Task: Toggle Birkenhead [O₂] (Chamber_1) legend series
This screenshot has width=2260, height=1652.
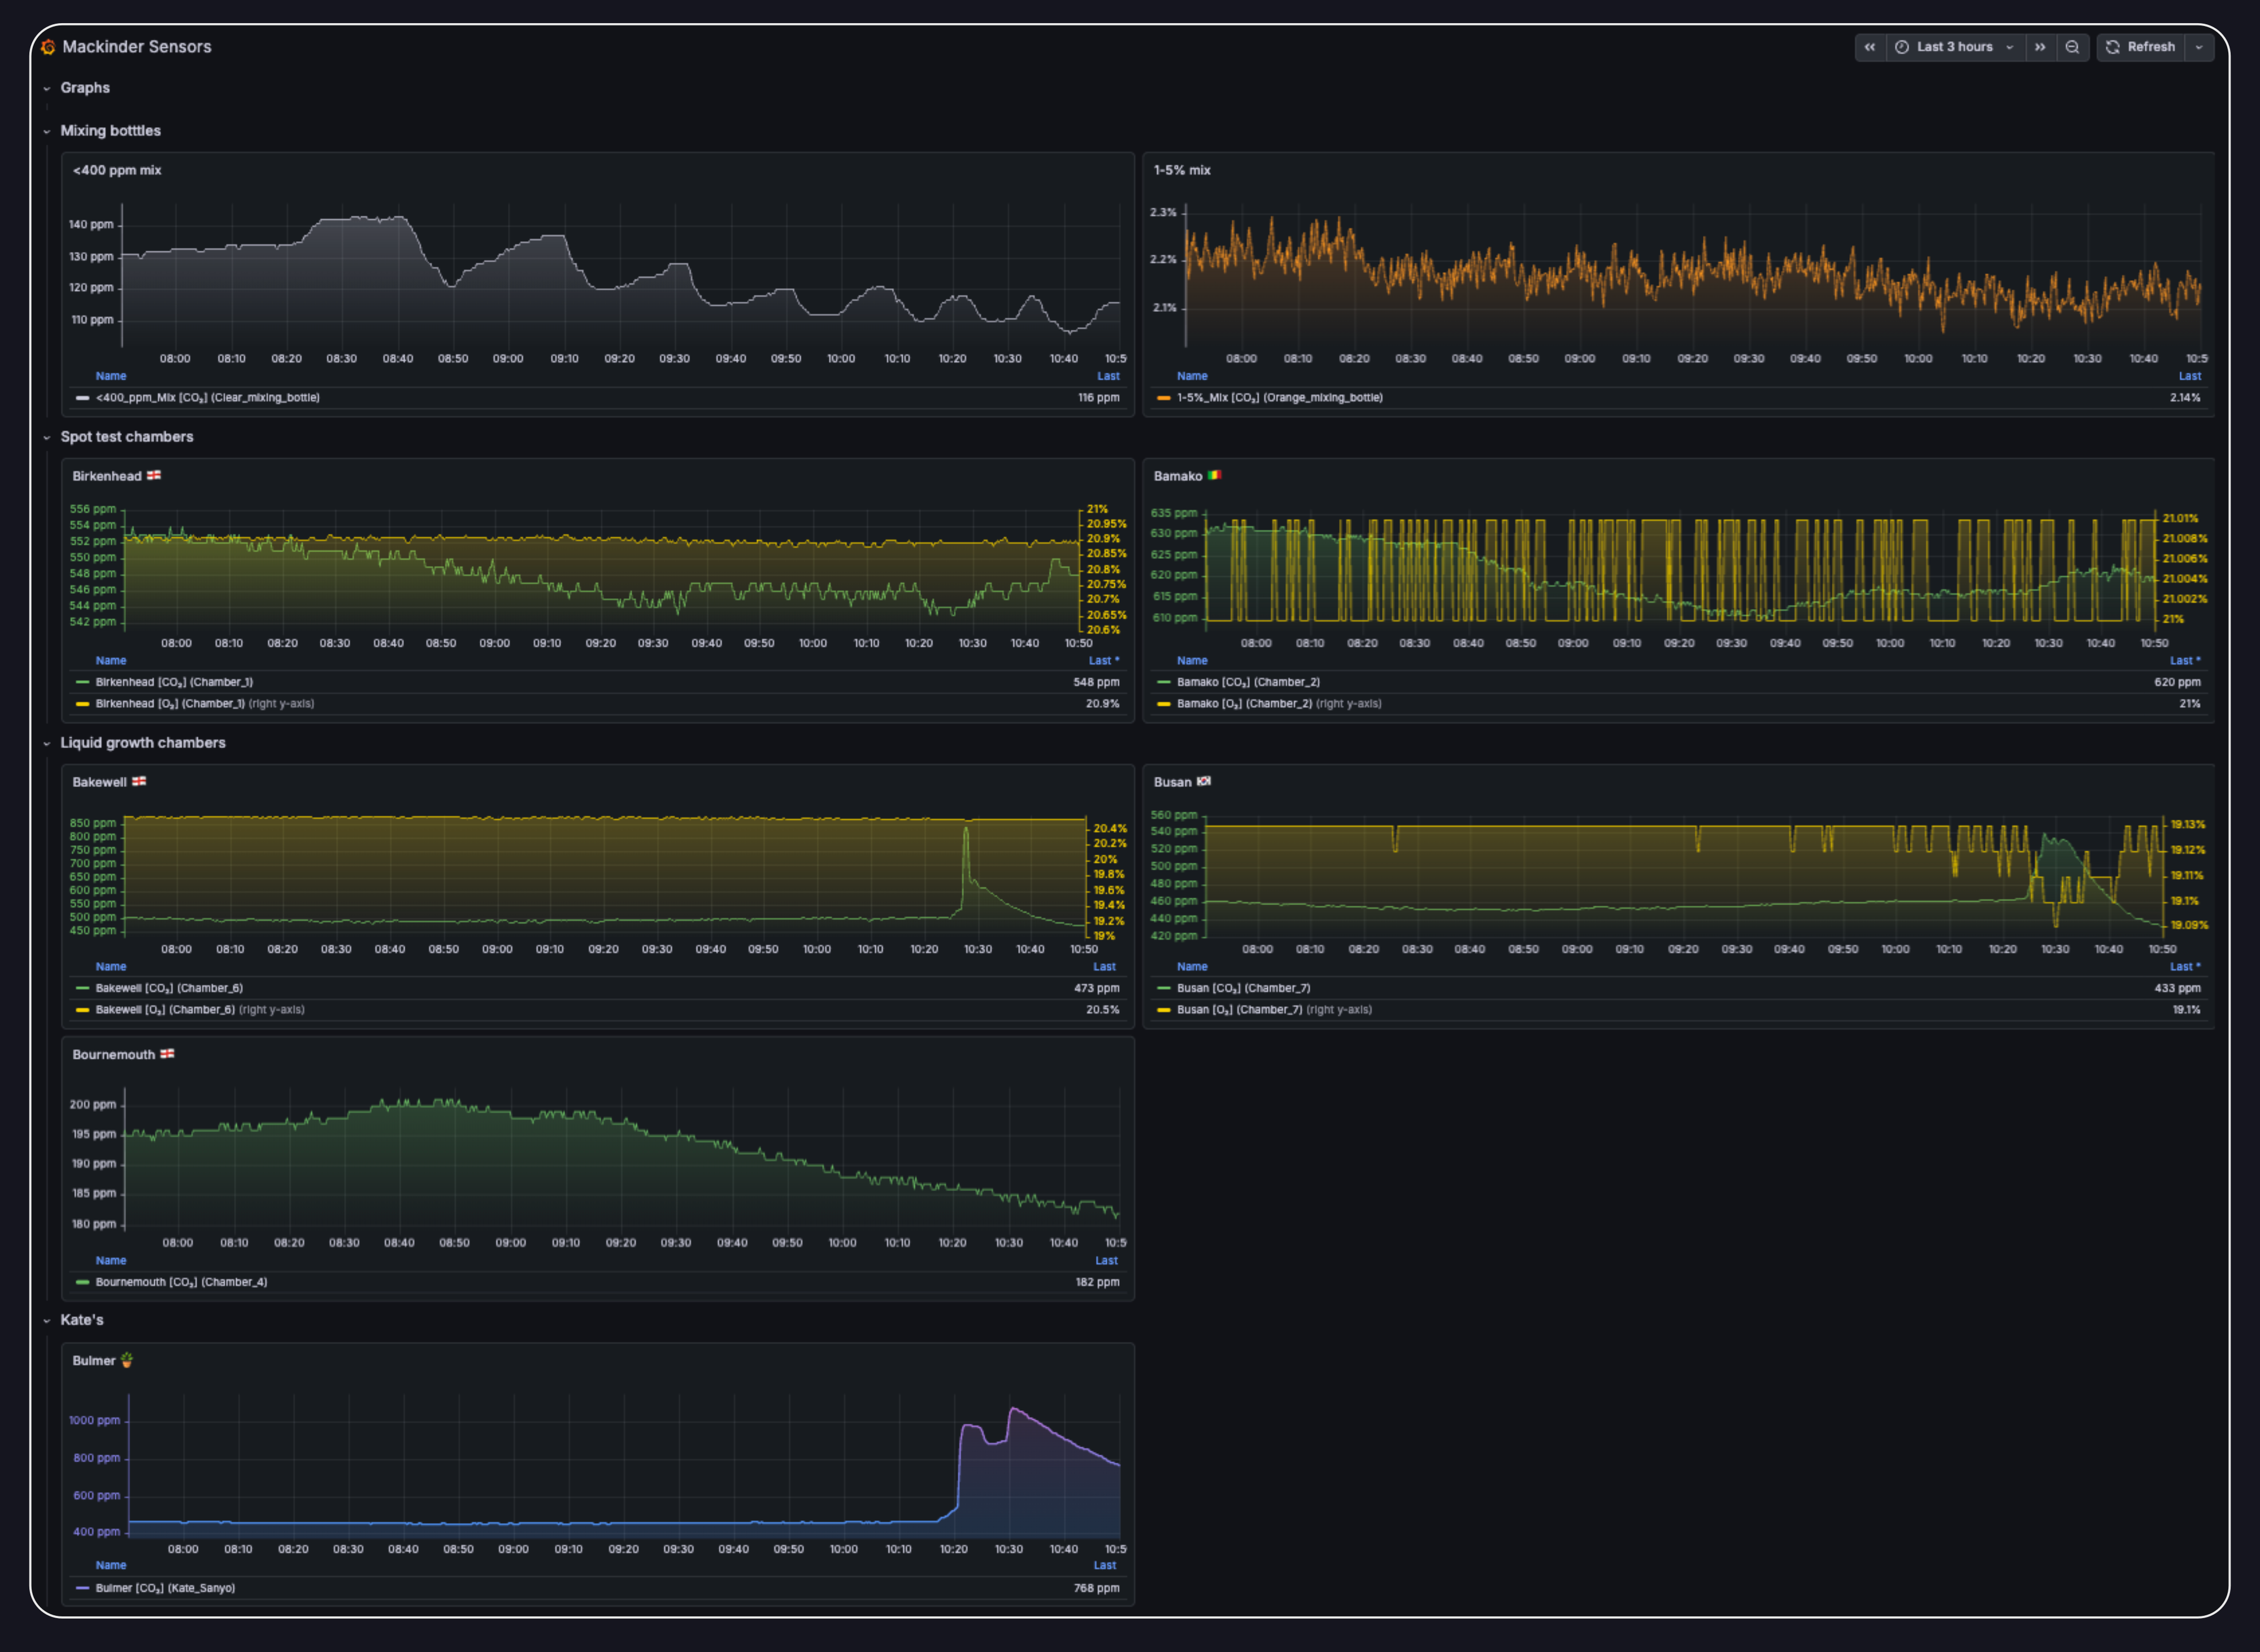Action: pyautogui.click(x=170, y=704)
